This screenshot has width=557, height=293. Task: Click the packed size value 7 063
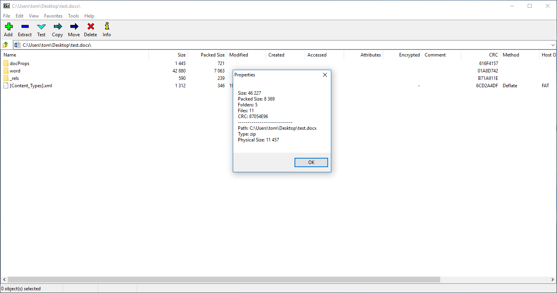(219, 71)
